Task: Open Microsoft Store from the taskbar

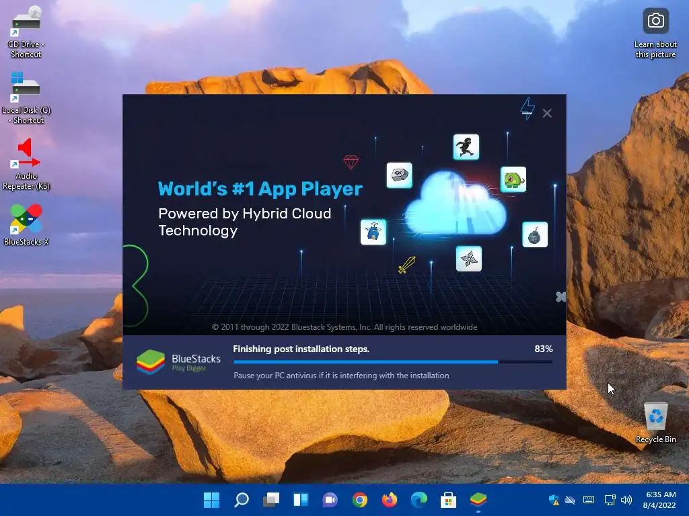Action: pos(448,500)
